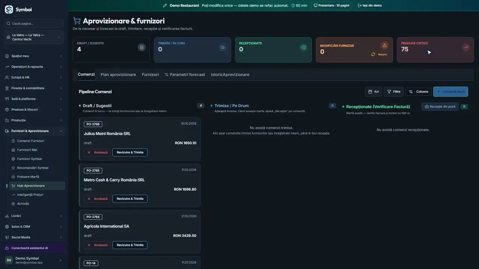Open the La Vatra location dropdown
This screenshot has height=269, width=479.
coord(34,37)
